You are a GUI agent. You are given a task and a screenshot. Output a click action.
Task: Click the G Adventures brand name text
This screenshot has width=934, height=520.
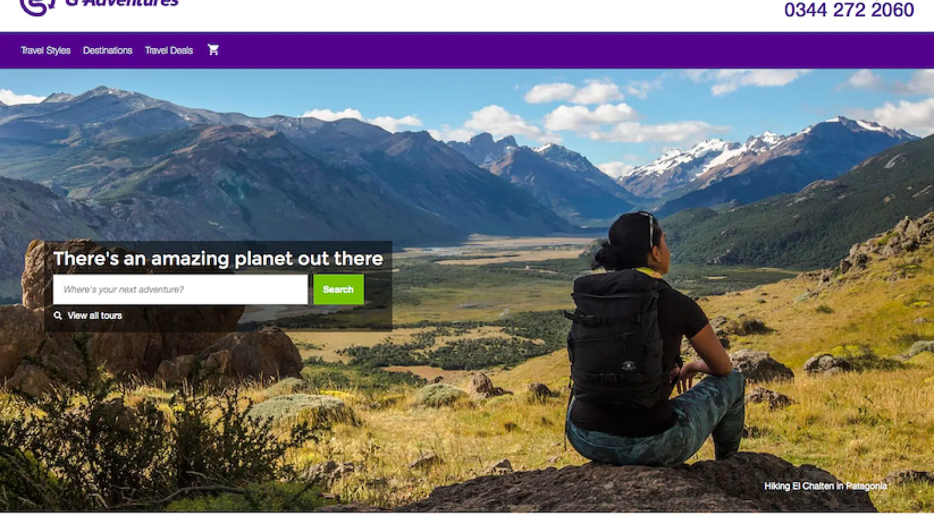tap(122, 3)
